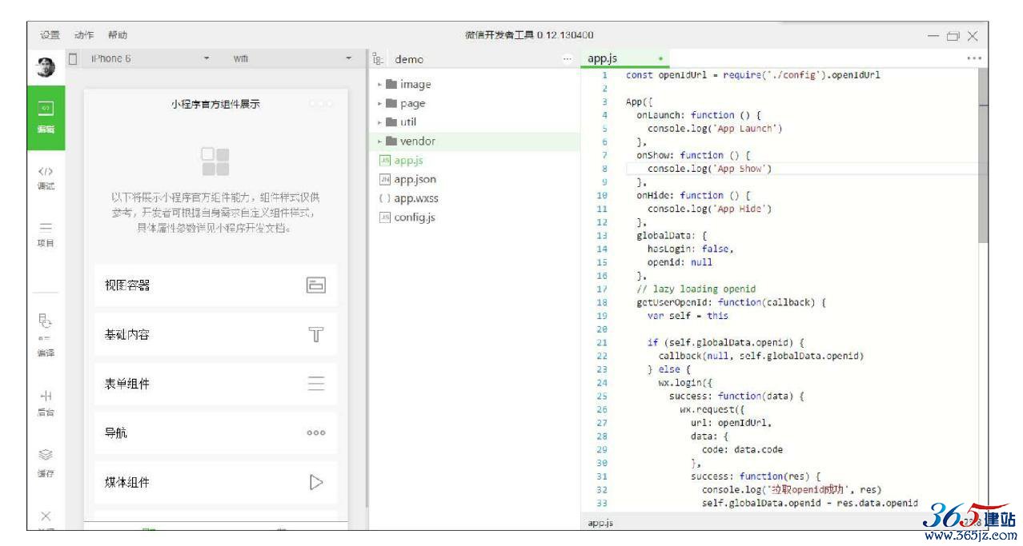Open the file tree more options (…) button
1023x546 pixels.
pos(568,59)
